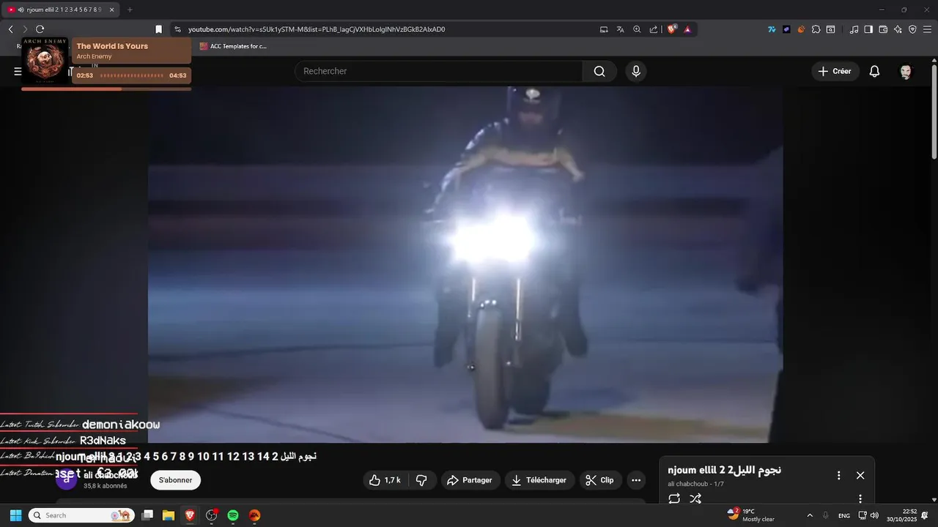Toggle the browser sidebar panel
Viewport: 938px width, 527px height.
pyautogui.click(x=868, y=29)
